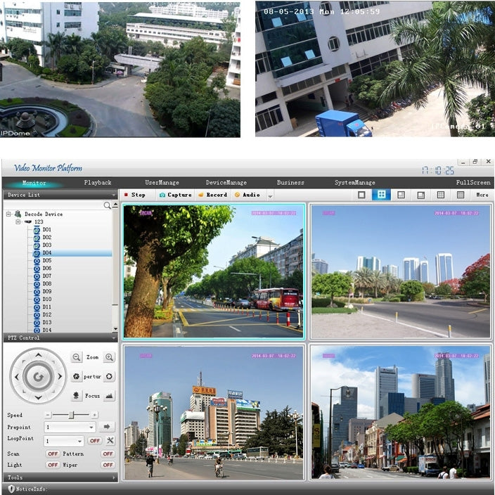
Task: Open the SystemManage tab
Action: pos(355,183)
